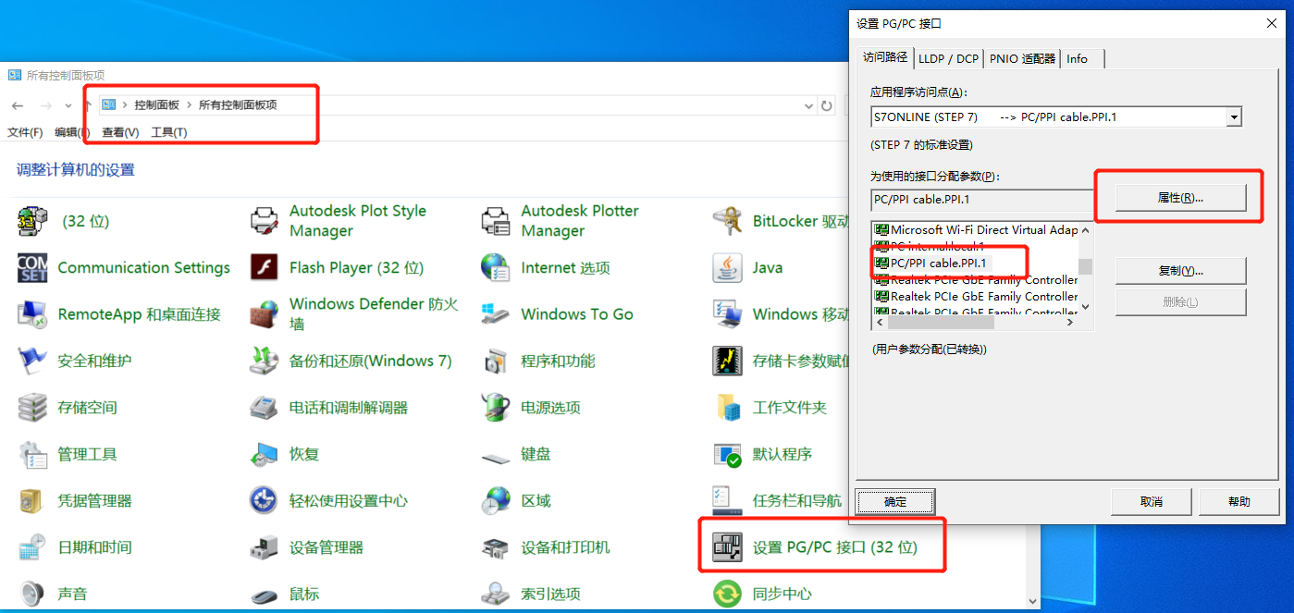Switch to the PNIO 适配器 tab

coord(1022,58)
